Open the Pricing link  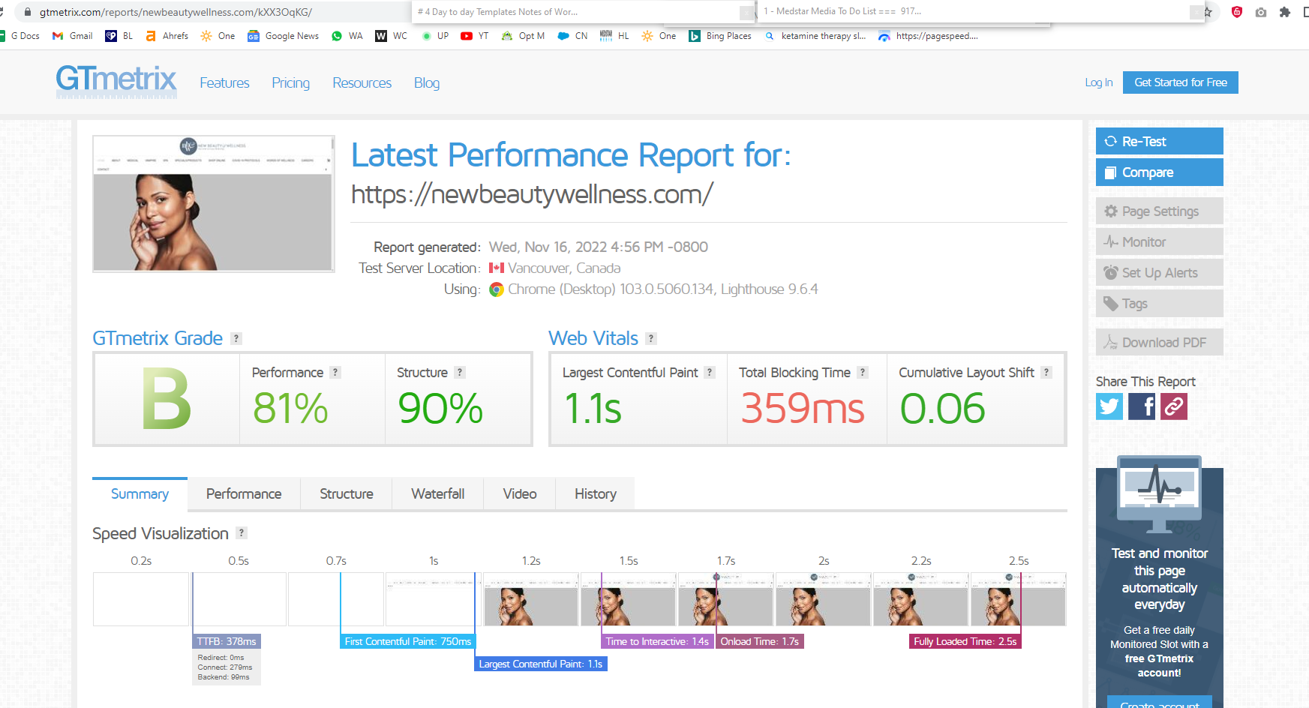coord(291,82)
